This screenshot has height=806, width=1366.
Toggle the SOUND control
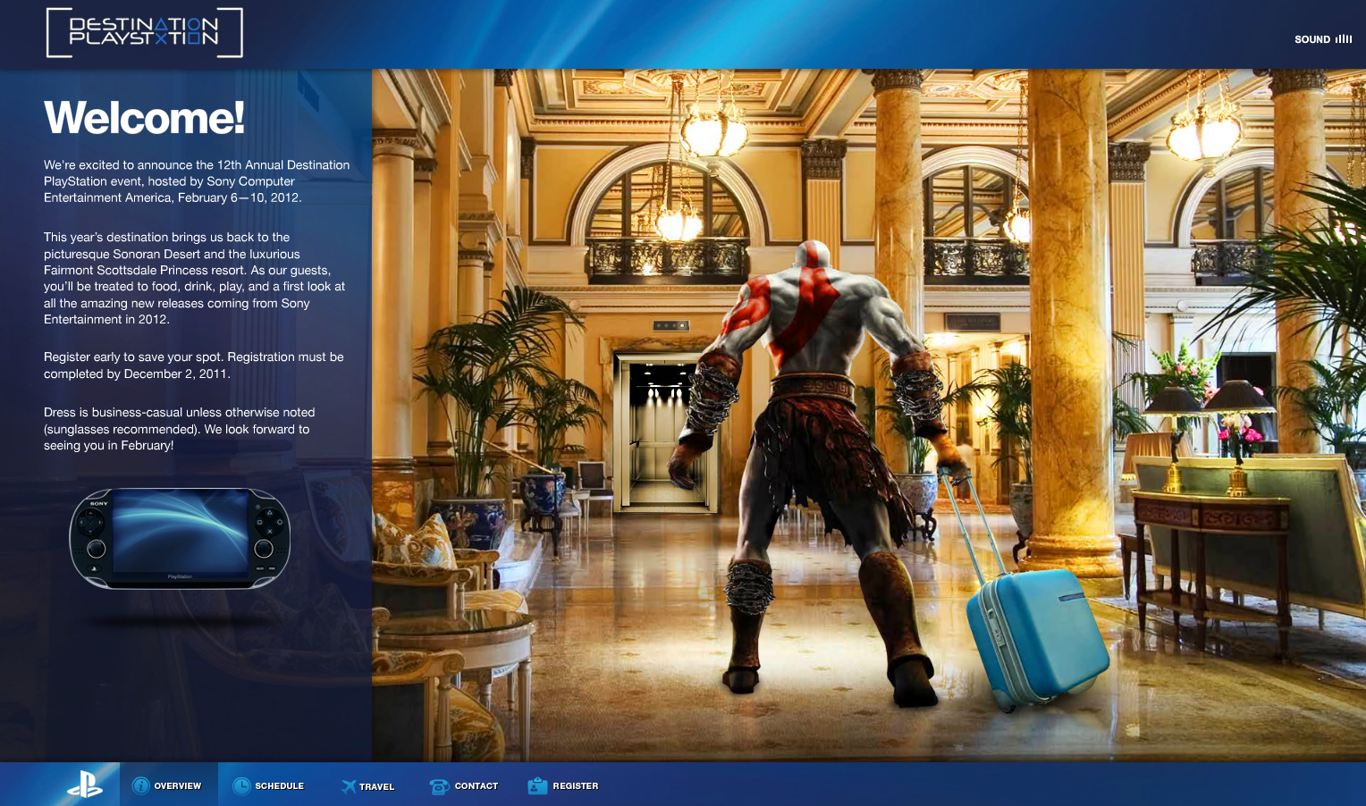pyautogui.click(x=1323, y=39)
